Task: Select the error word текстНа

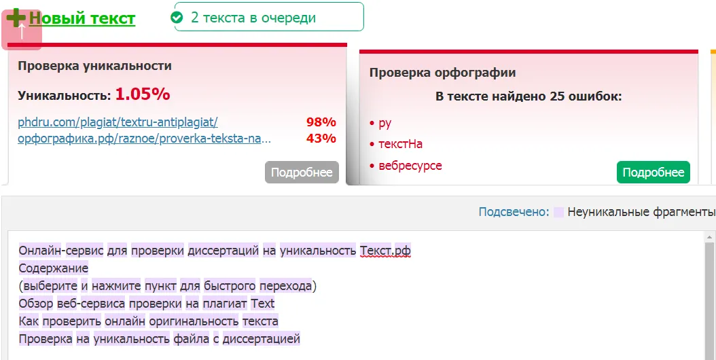Action: click(401, 144)
